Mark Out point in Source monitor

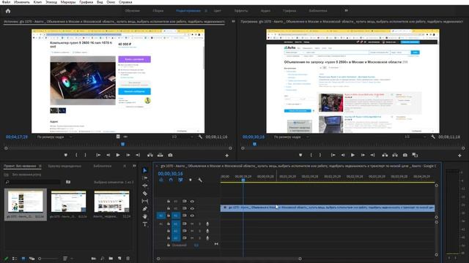[86, 155]
